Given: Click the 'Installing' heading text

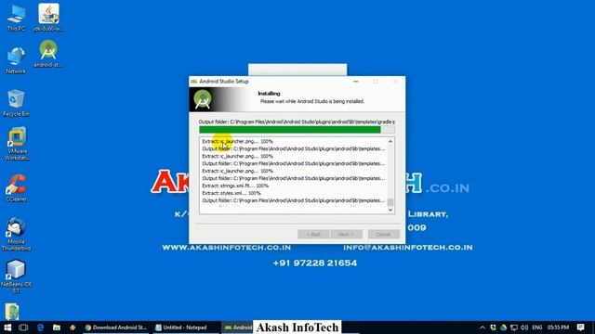Looking at the screenshot, I should click(x=269, y=94).
